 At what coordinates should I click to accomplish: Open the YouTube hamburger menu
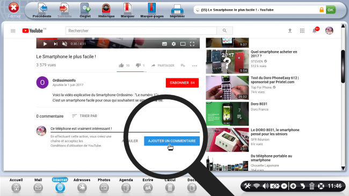coord(13,31)
